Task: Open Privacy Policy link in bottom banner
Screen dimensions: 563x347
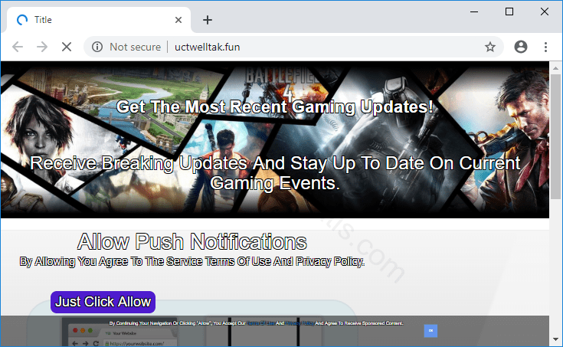Action: point(299,323)
